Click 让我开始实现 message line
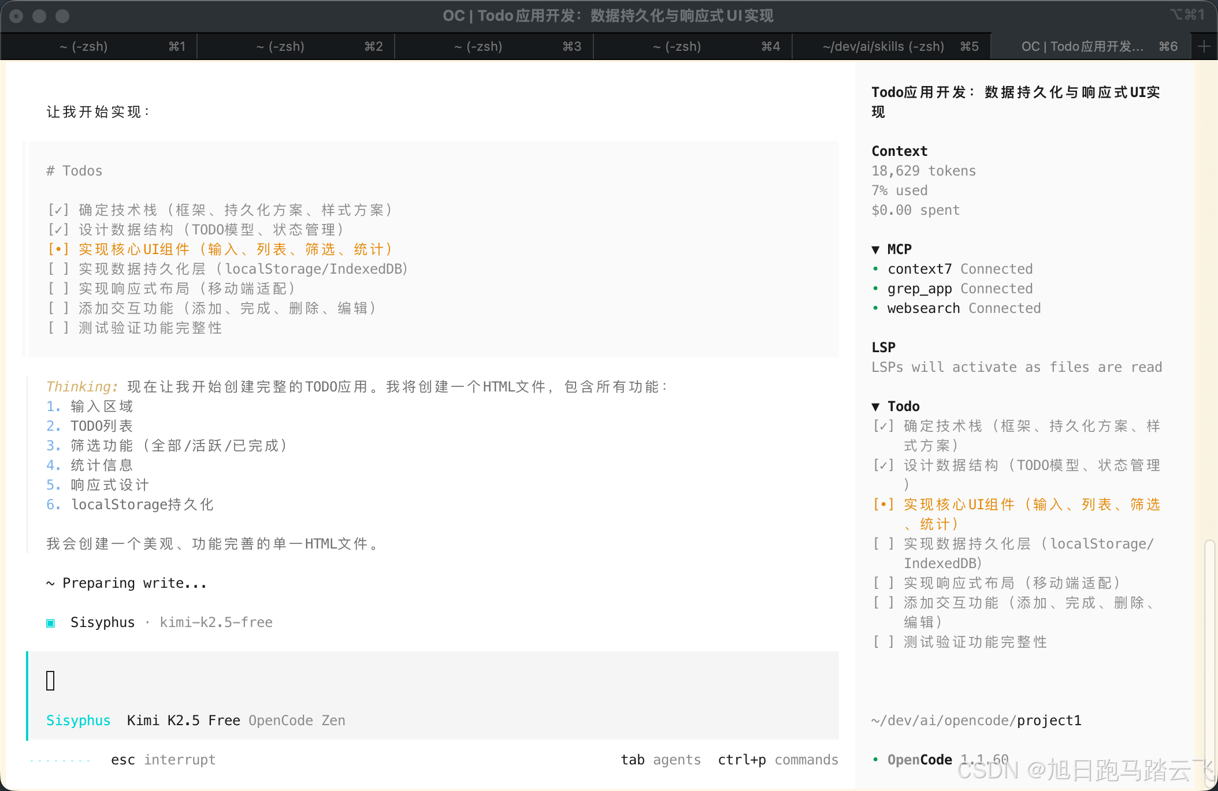The width and height of the screenshot is (1218, 791). click(98, 111)
